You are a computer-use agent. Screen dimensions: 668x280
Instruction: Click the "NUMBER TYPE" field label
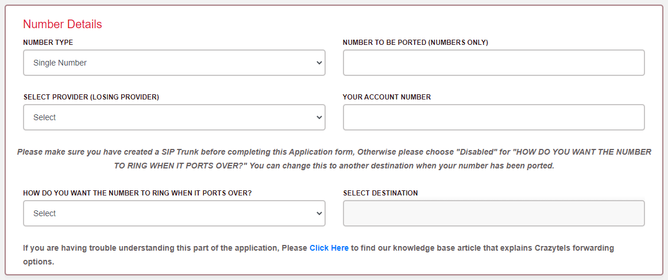pyautogui.click(x=48, y=43)
